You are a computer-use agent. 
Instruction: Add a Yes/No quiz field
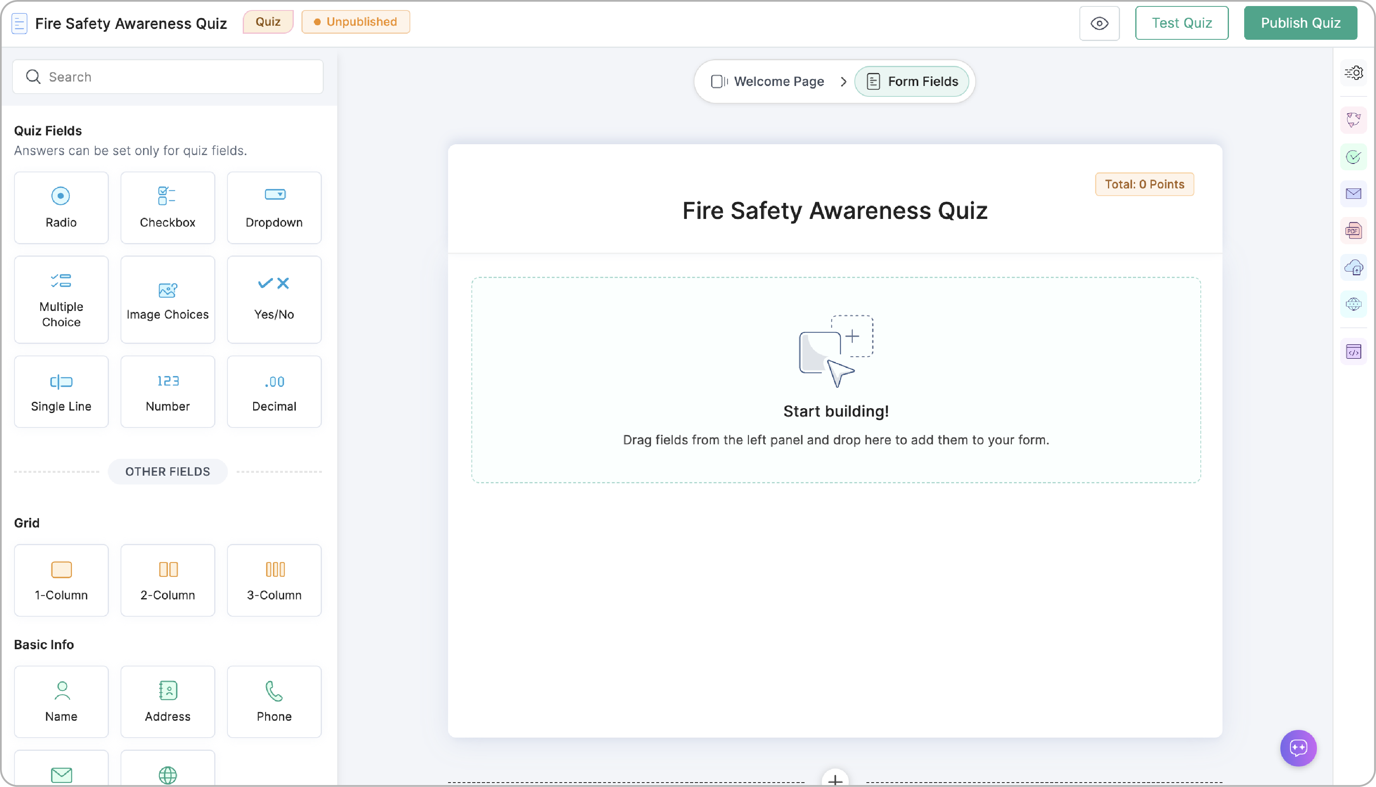coord(274,299)
